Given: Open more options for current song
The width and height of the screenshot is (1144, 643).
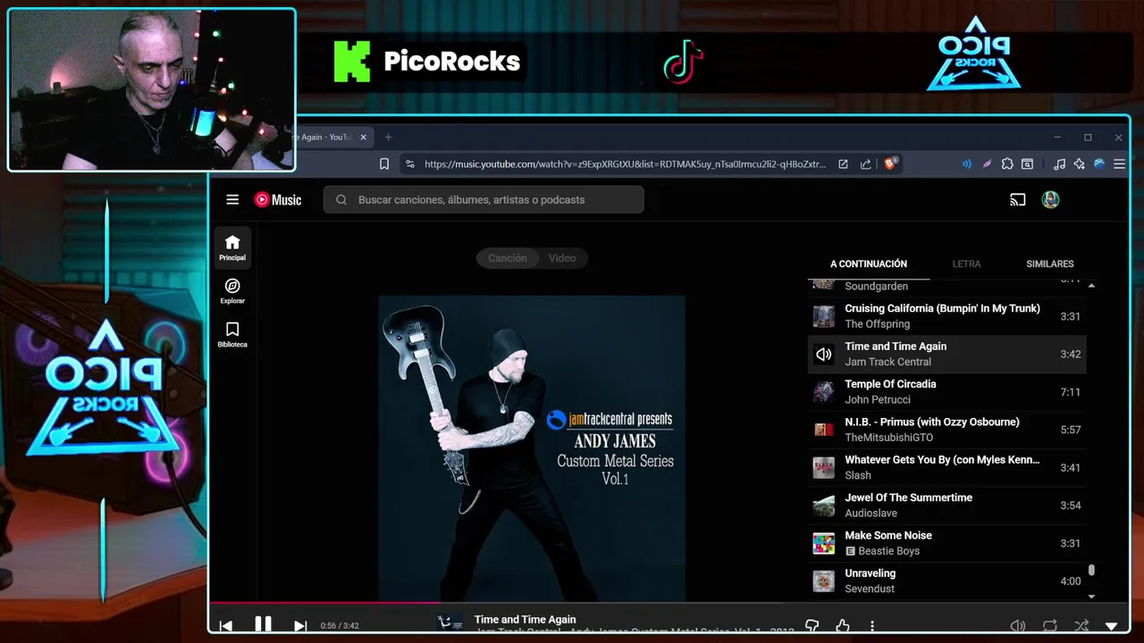Looking at the screenshot, I should (x=872, y=626).
